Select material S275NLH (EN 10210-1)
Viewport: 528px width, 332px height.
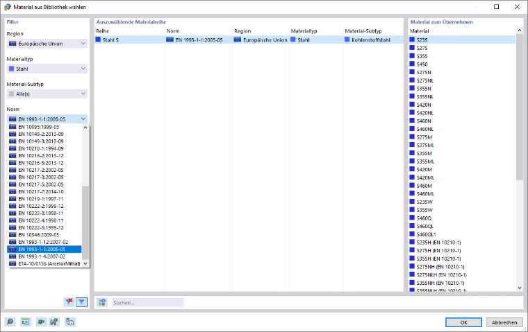coord(462,274)
